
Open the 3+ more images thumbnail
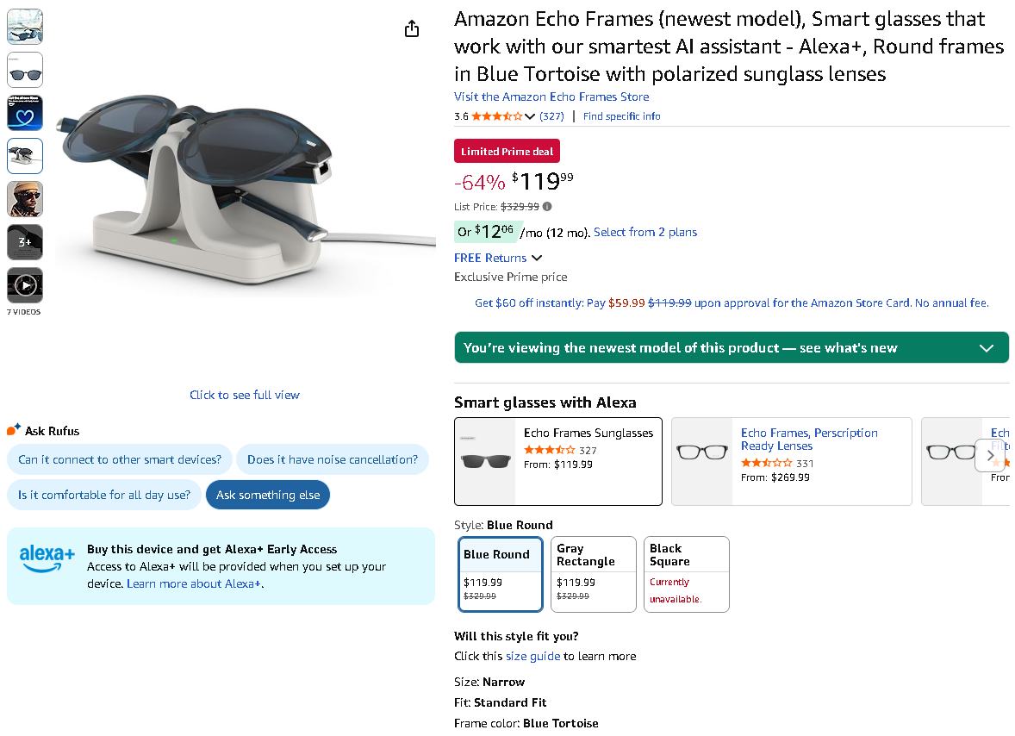(25, 241)
